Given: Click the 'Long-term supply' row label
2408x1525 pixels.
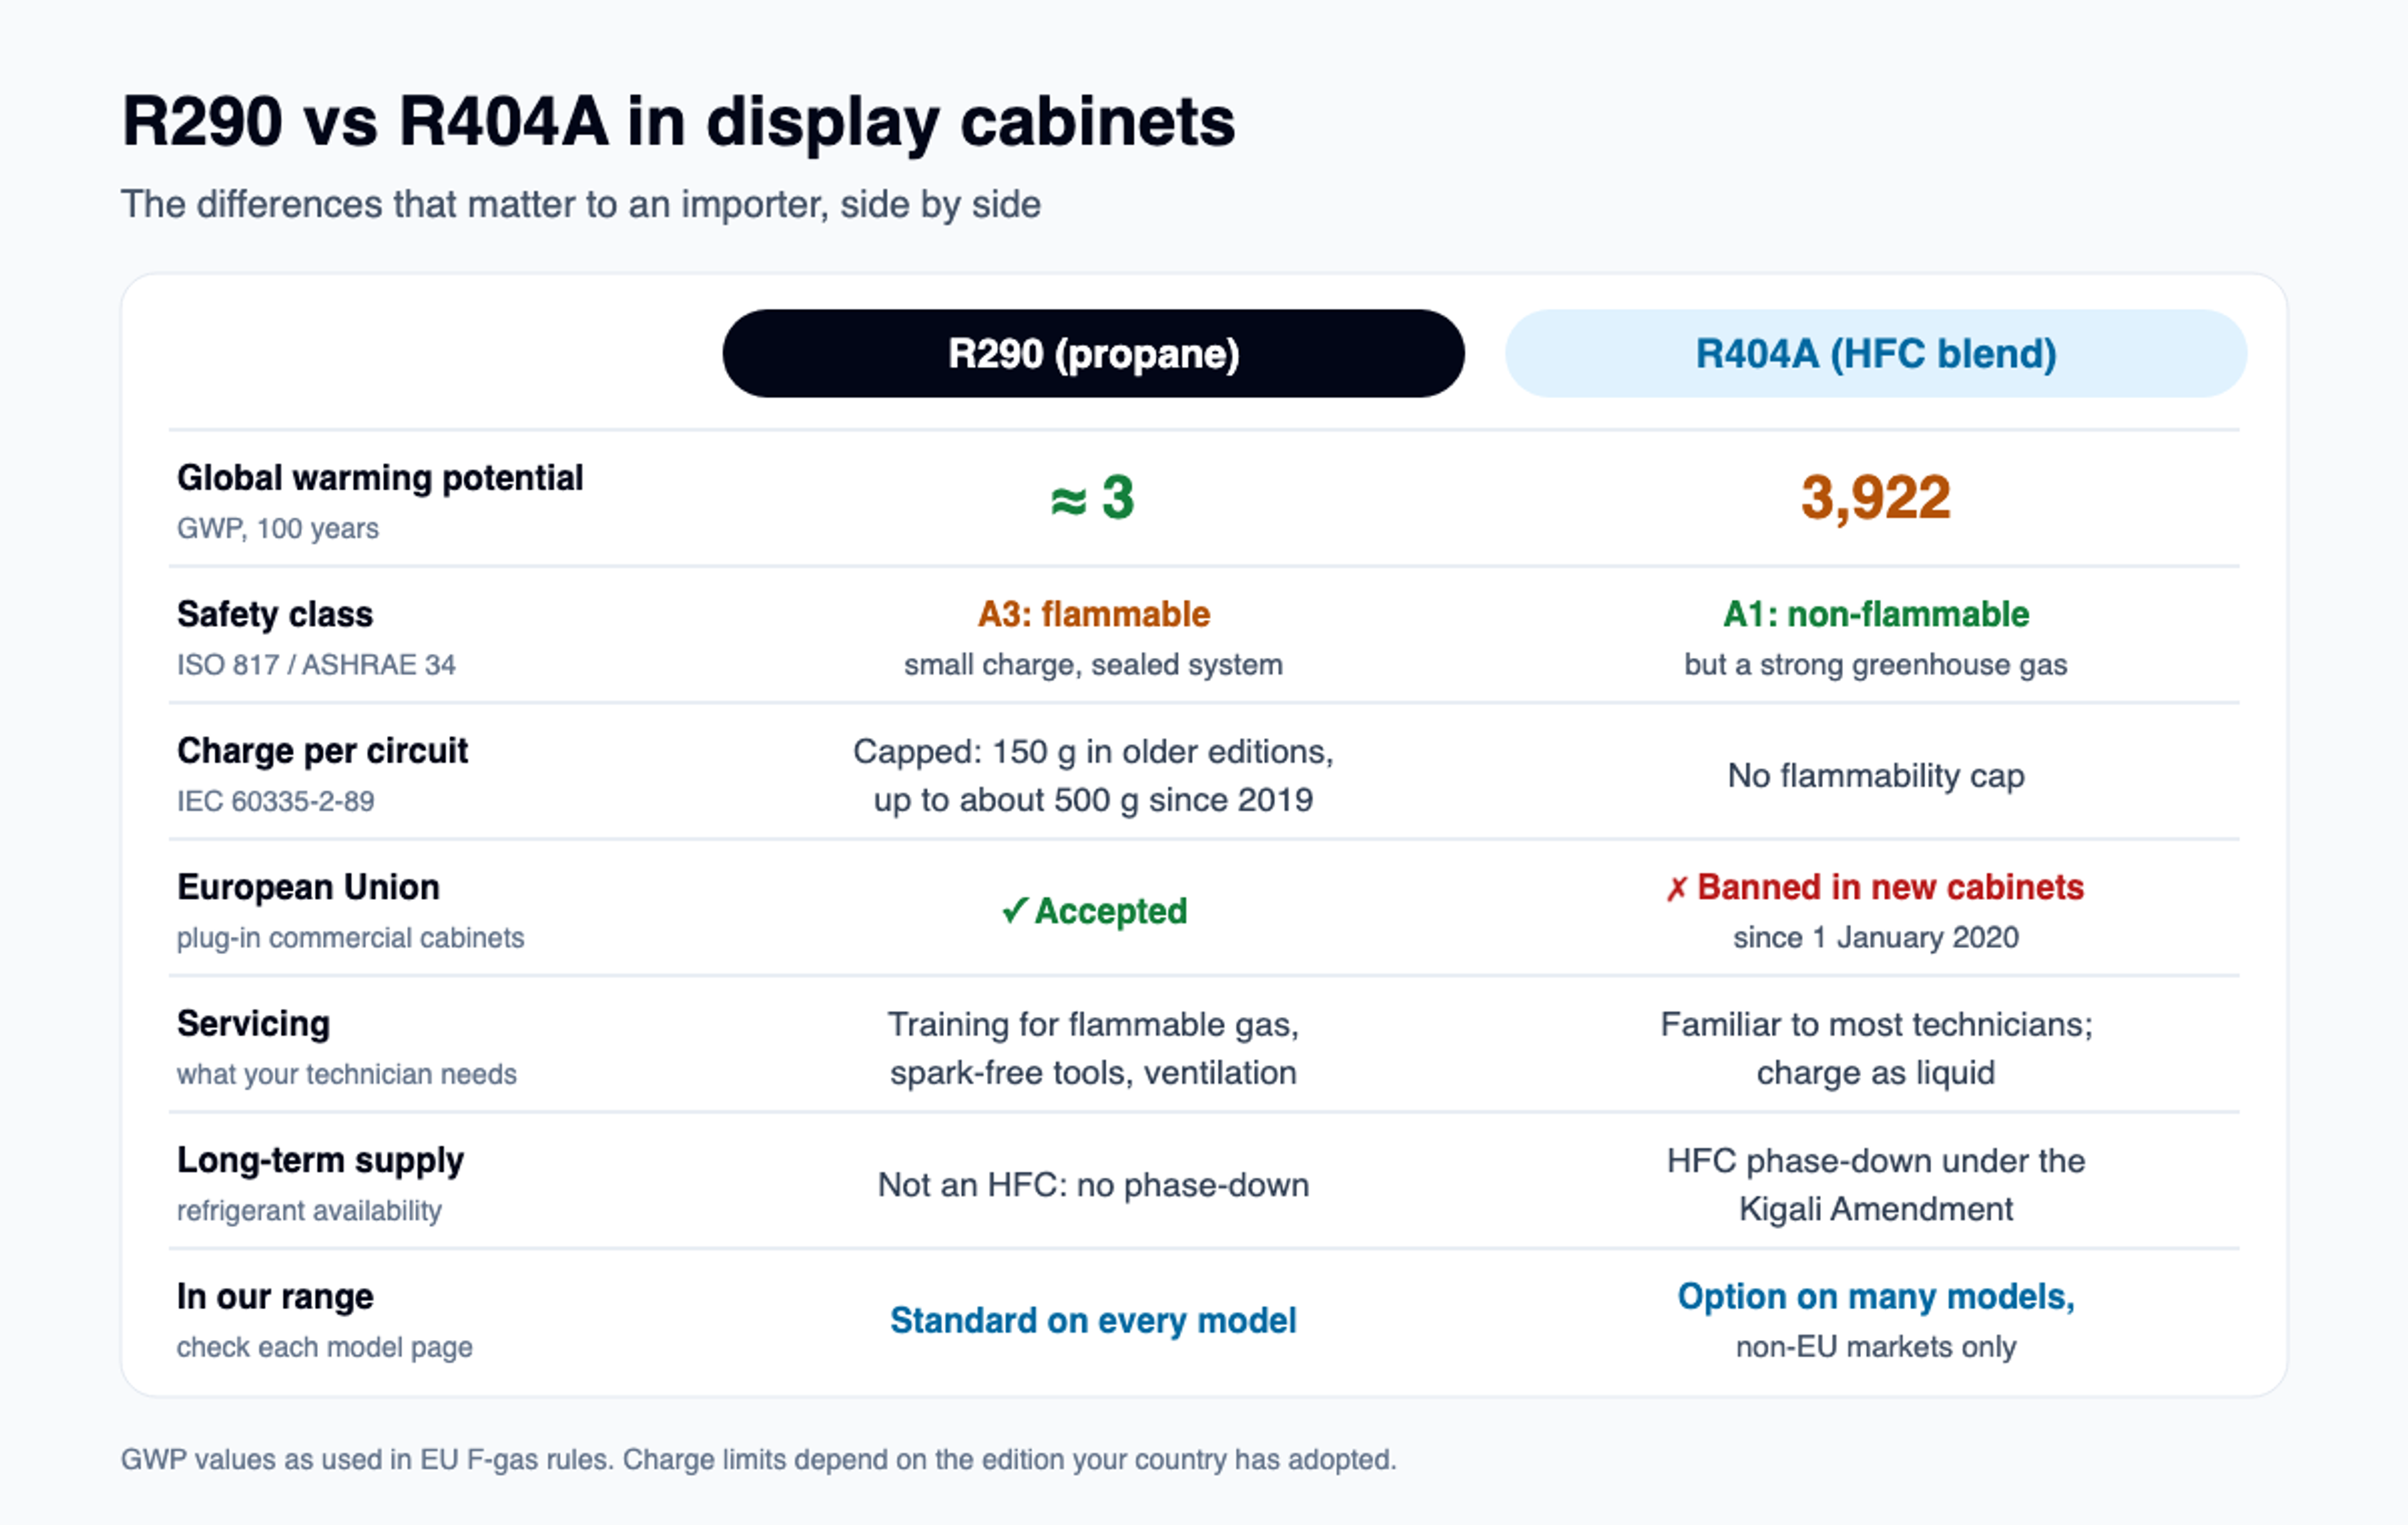Looking at the screenshot, I should point(320,1160).
